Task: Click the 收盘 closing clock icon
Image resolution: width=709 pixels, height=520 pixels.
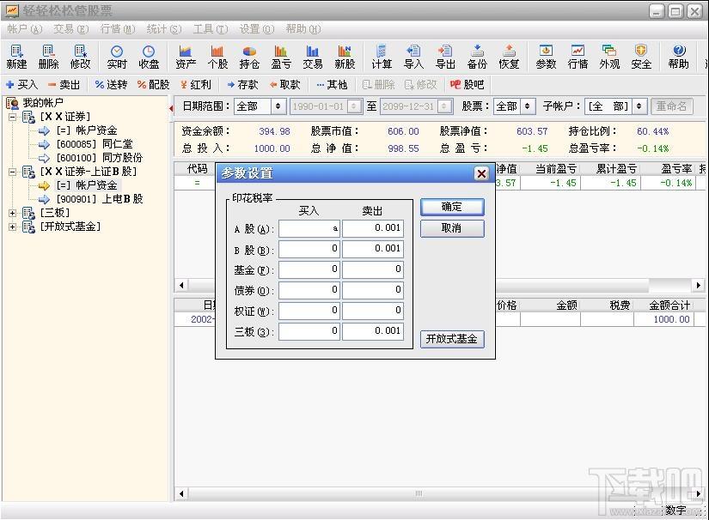Action: pos(149,57)
